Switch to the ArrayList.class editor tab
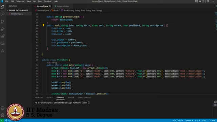Screen dimensions: 217x122 coord(63,6)
